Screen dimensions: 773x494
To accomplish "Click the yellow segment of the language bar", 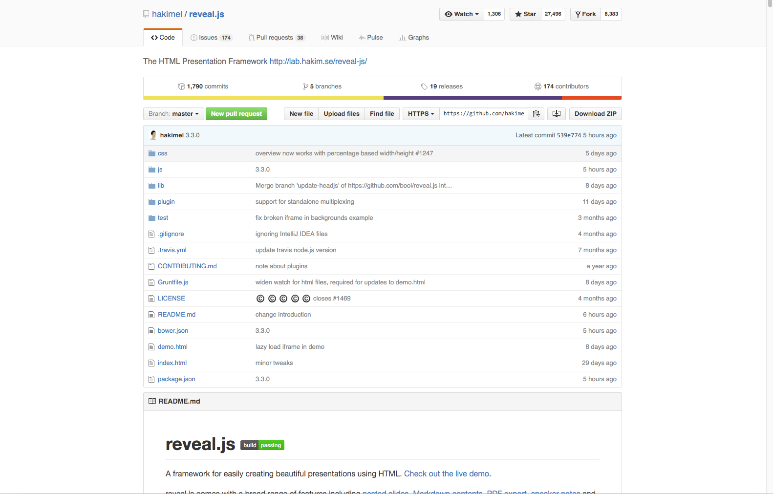I will (x=263, y=98).
